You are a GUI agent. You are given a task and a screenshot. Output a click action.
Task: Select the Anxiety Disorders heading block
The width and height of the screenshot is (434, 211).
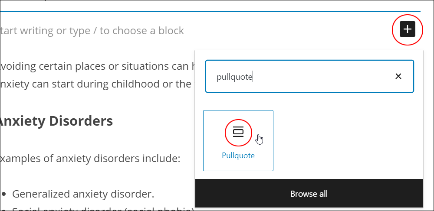click(56, 121)
